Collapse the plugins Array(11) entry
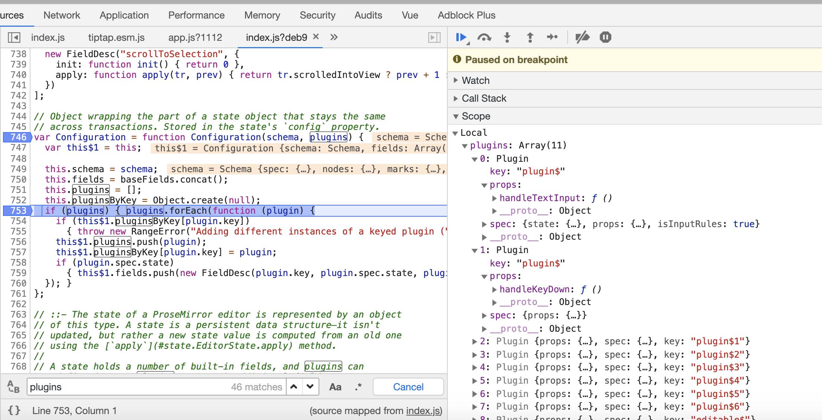This screenshot has width=822, height=420. click(465, 146)
